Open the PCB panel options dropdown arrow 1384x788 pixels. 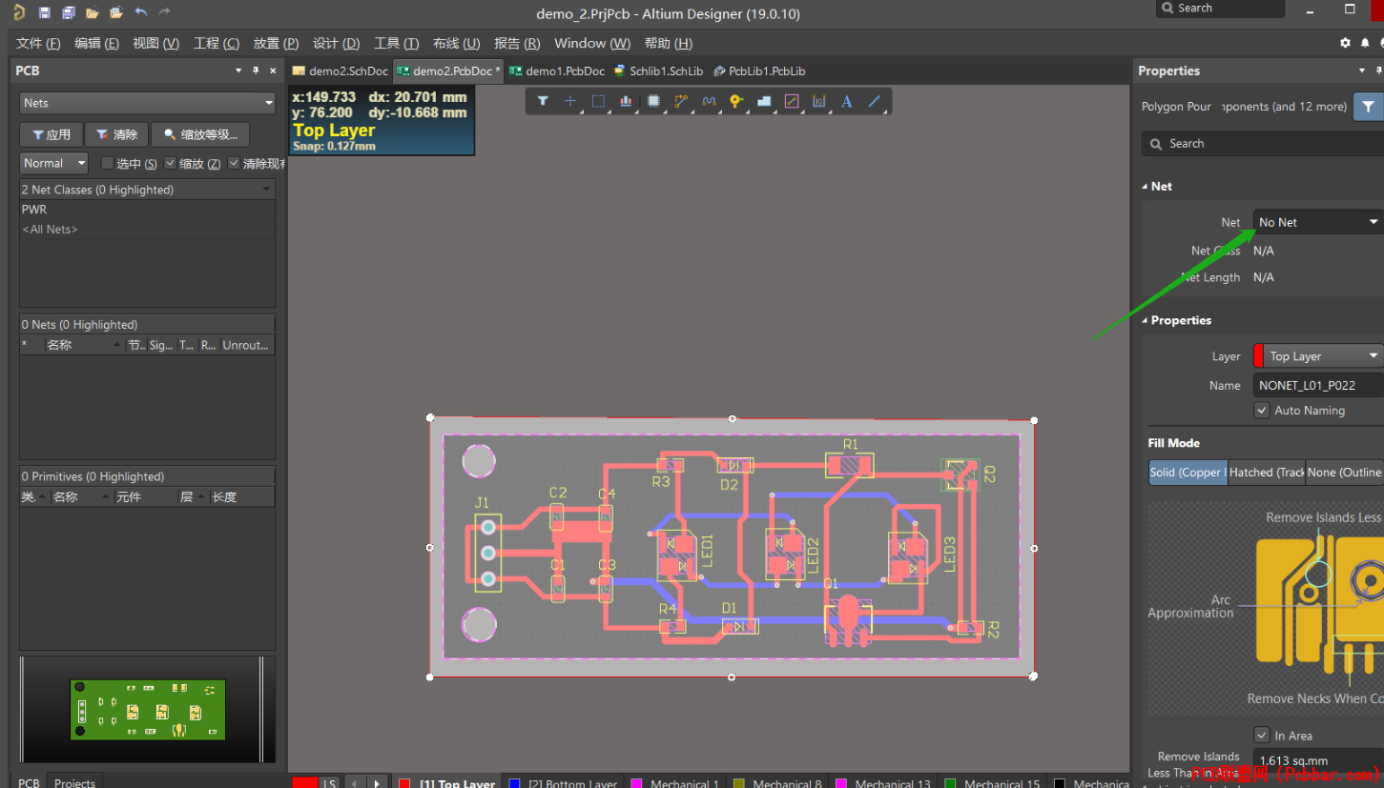point(238,71)
